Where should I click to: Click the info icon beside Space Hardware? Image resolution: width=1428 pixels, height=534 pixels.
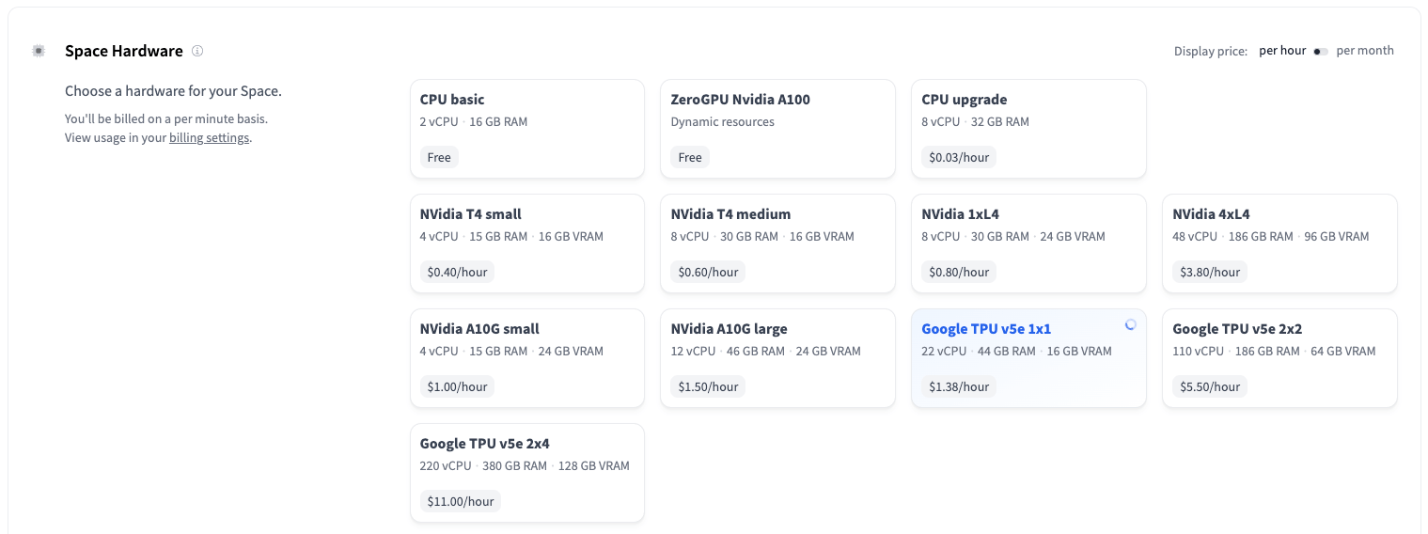pos(197,51)
